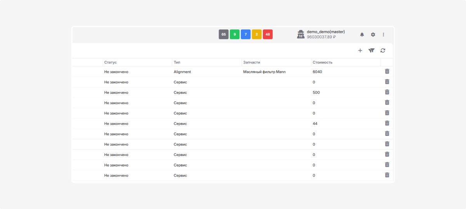Click the gray 65 counter badge
The image size is (466, 209).
point(223,34)
